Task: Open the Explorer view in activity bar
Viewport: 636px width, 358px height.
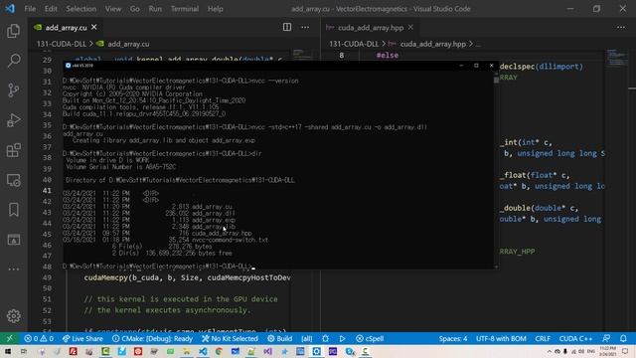Action: (x=13, y=31)
